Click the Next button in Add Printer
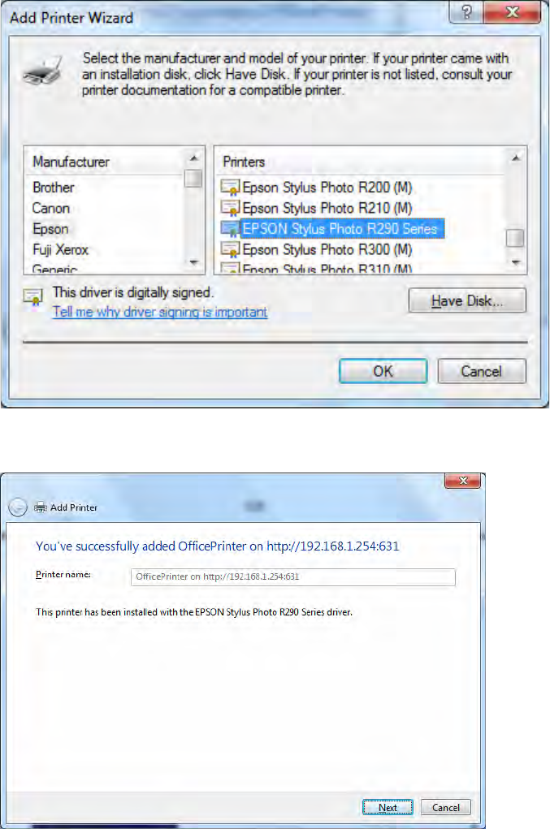 coord(388,807)
